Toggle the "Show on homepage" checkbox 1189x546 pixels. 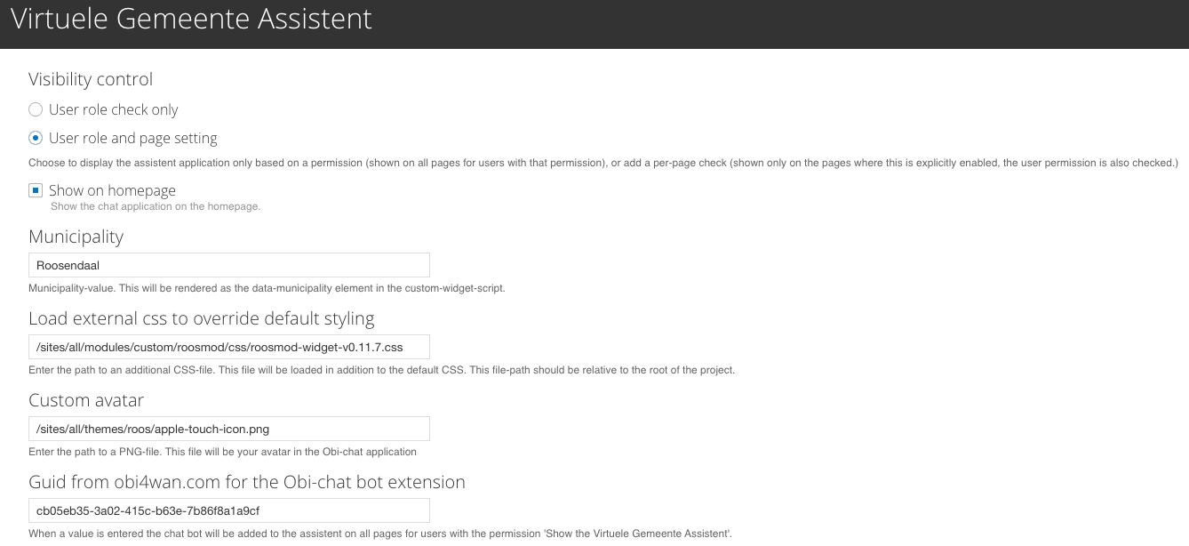pos(36,190)
